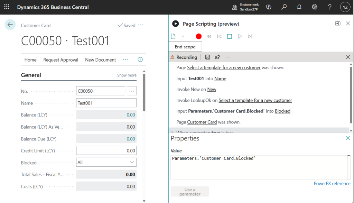This screenshot has height=203, width=354.
Task: Open the Request Approval menu
Action: tap(61, 60)
